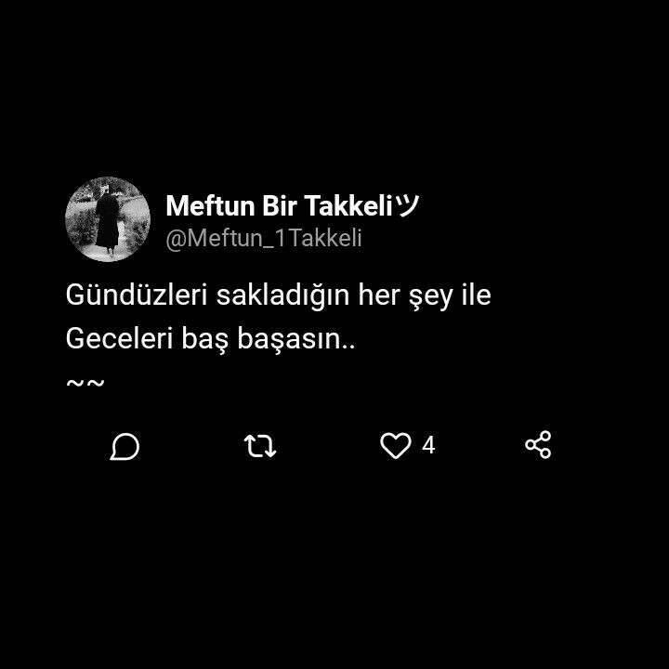Retweet the post with the arrows icon

click(260, 446)
